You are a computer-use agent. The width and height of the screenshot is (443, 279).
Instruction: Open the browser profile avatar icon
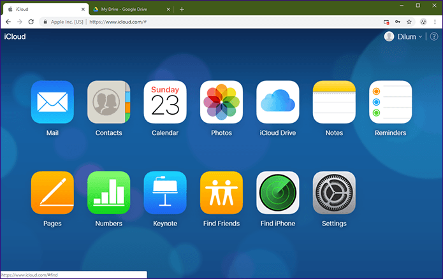coord(423,22)
